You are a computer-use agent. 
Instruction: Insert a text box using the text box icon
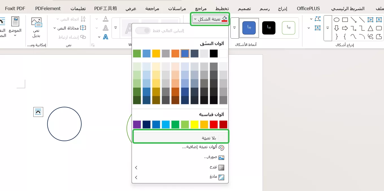(379, 20)
